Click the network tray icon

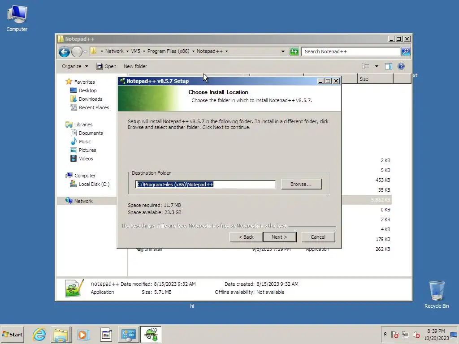(405, 334)
